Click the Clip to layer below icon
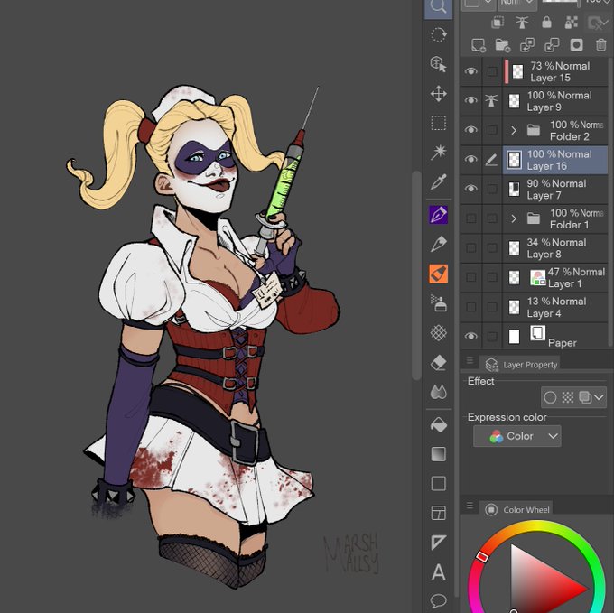Image resolution: width=614 pixels, height=613 pixels. 498,23
